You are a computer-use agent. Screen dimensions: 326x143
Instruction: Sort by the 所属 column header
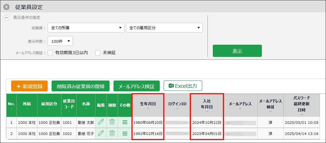27,105
